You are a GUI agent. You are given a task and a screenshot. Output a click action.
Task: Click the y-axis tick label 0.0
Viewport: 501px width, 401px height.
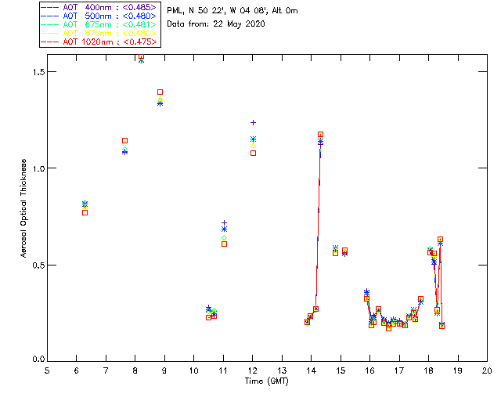(x=38, y=359)
